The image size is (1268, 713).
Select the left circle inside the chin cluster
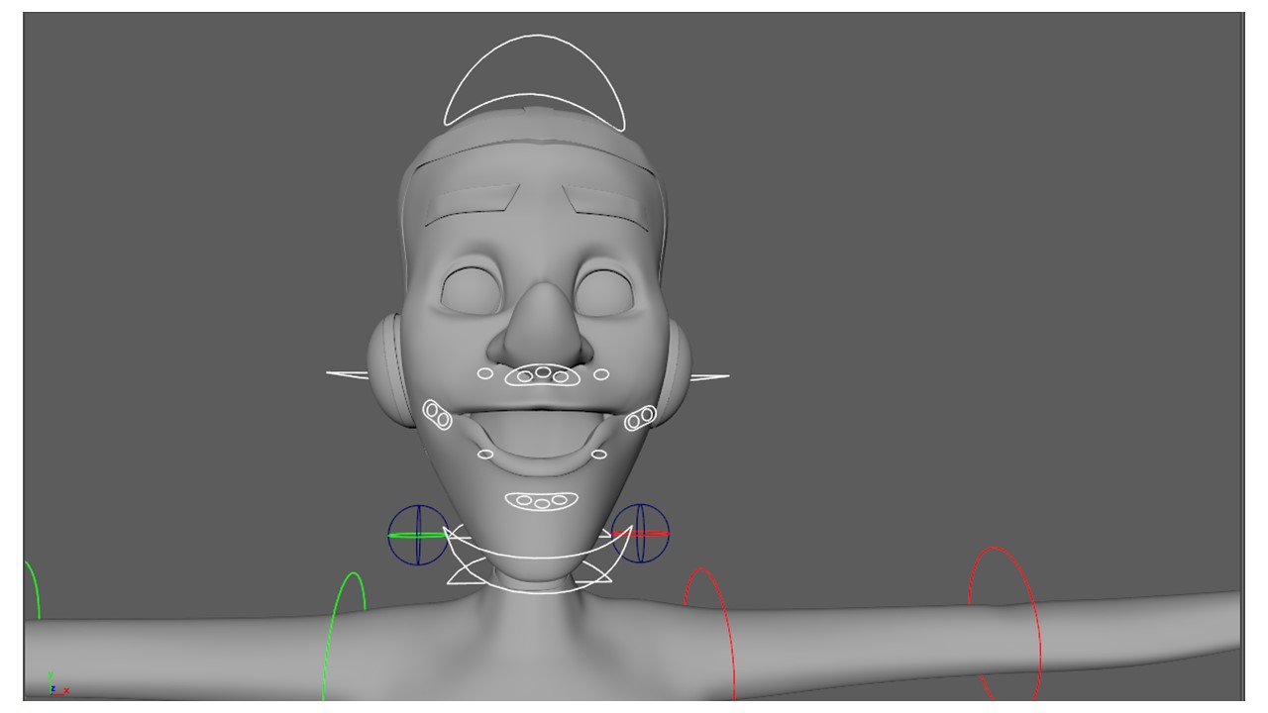tap(522, 501)
